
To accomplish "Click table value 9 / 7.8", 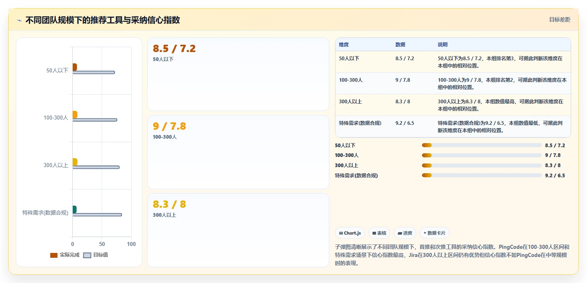I will 403,80.
